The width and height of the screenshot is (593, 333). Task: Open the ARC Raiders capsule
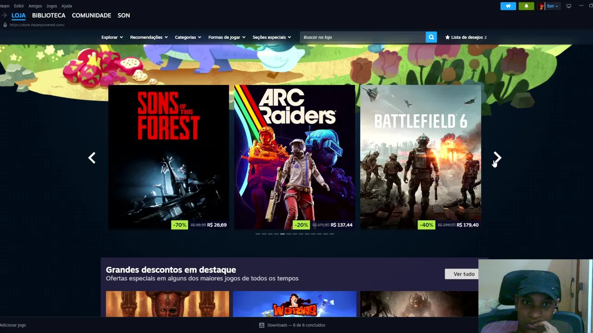(295, 157)
